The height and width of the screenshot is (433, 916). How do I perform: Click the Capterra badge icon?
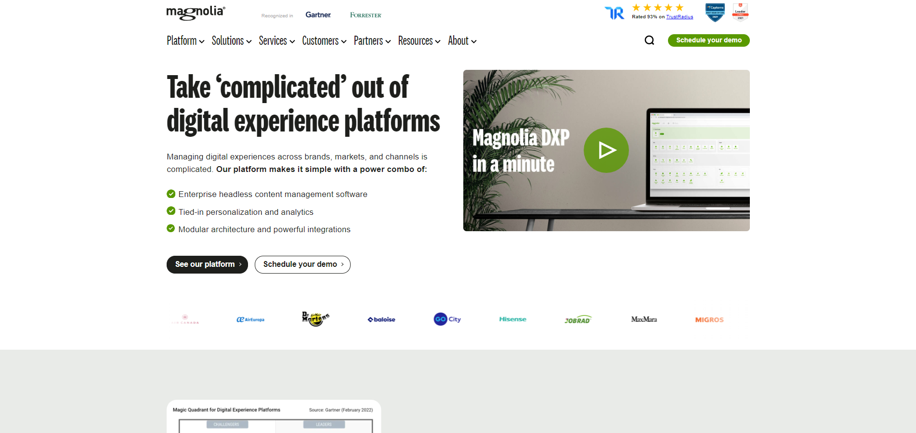(715, 13)
